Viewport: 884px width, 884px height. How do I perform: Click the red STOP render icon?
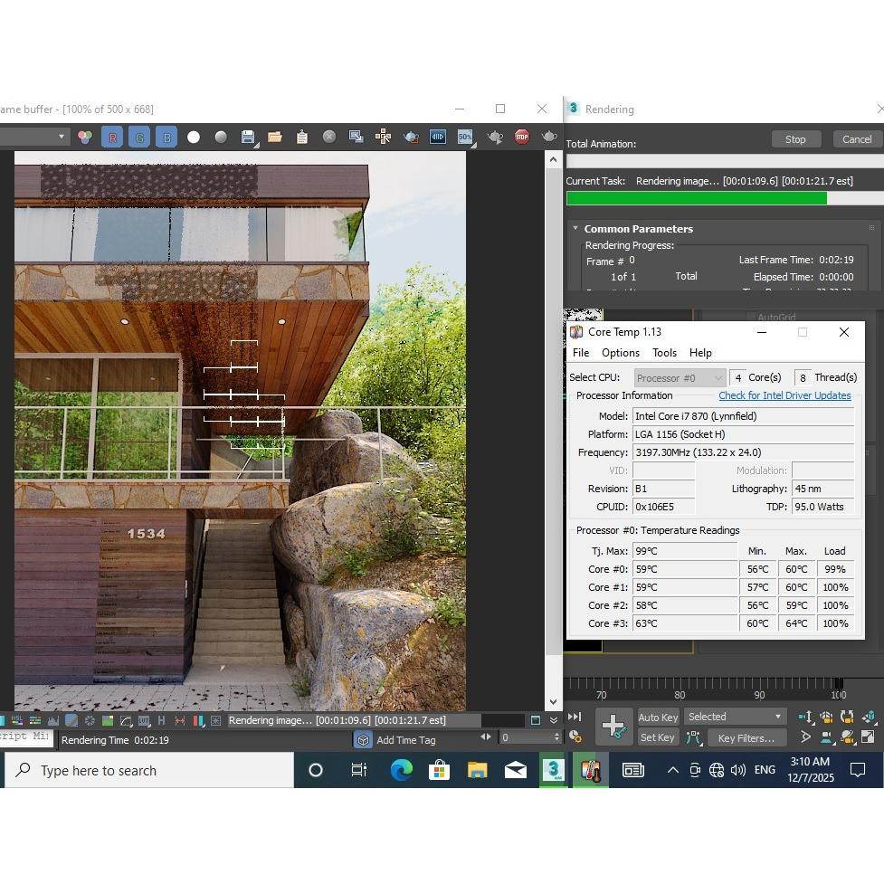pyautogui.click(x=521, y=137)
